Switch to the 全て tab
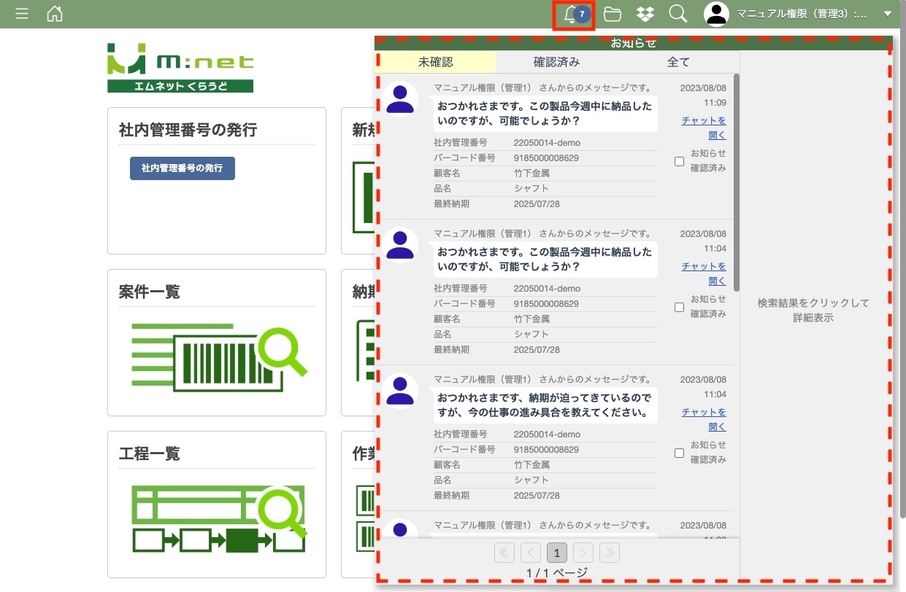 [678, 62]
